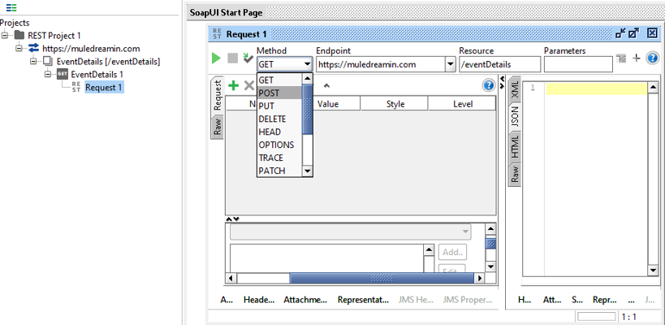Open the Endpoint dropdown arrow
This screenshot has width=665, height=325.
(x=450, y=64)
